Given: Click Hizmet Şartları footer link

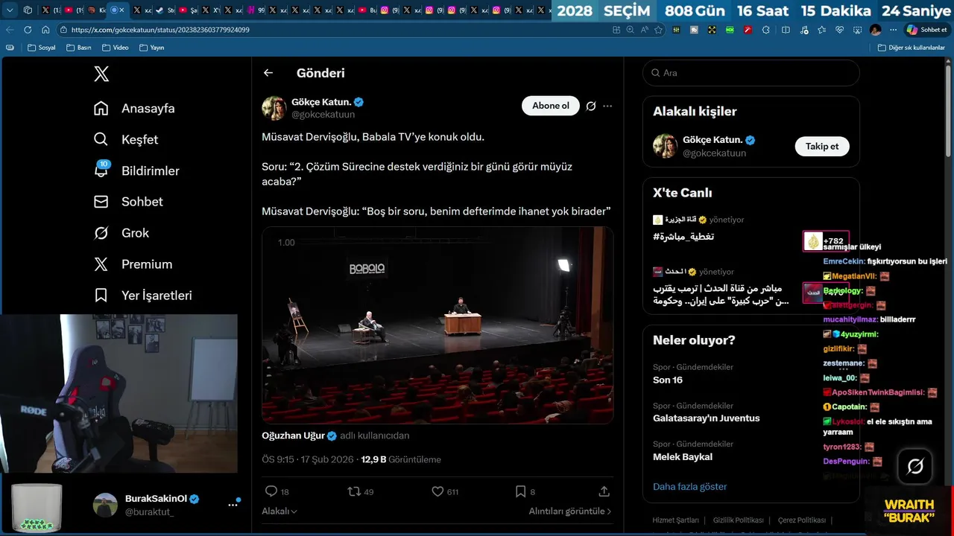Looking at the screenshot, I should 675,520.
